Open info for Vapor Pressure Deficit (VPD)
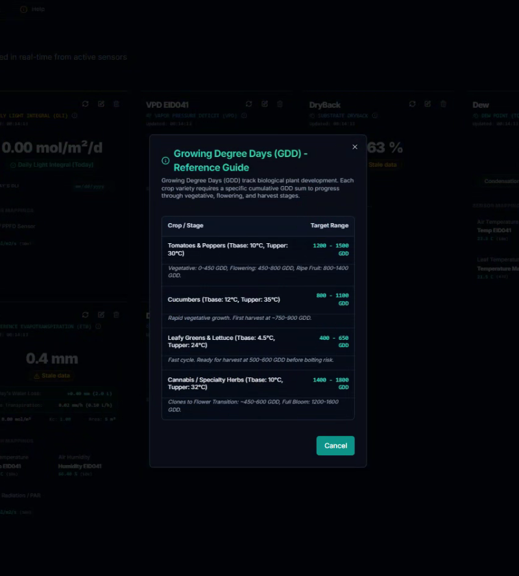 click(244, 115)
